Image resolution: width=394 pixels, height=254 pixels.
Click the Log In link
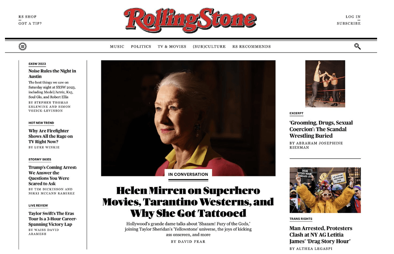click(x=353, y=16)
